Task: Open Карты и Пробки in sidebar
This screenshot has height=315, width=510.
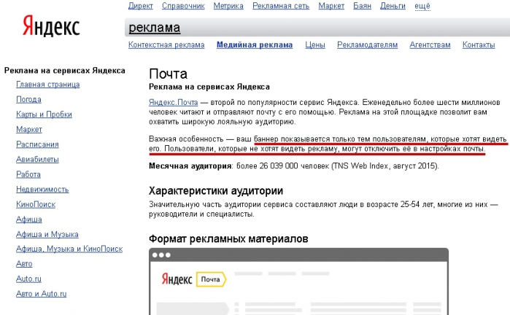Action: (x=44, y=114)
